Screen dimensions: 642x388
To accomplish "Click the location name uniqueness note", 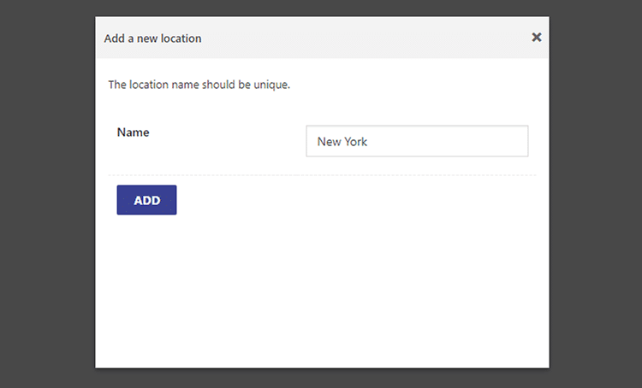I will 199,85.
